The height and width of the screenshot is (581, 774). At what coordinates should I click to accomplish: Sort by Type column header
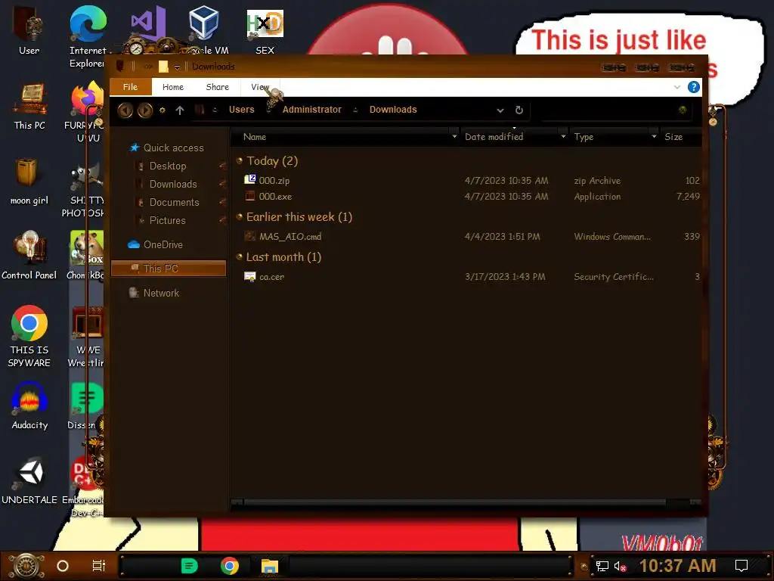pos(584,137)
